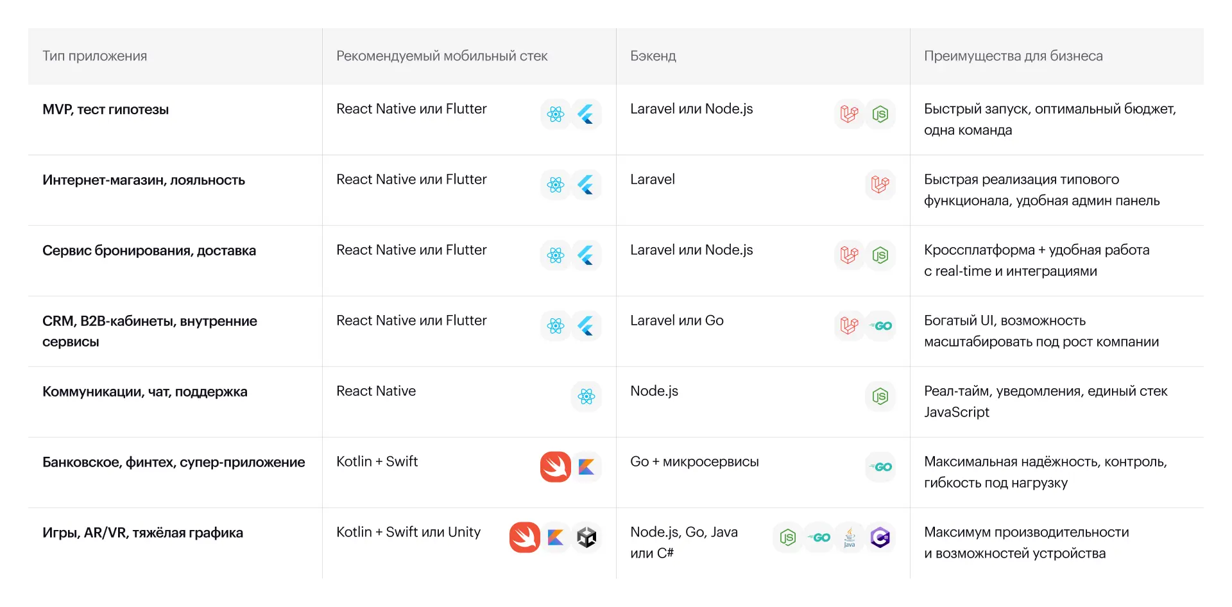1232x607 pixels.
Task: Click React icon in Коммуникации row
Action: click(x=586, y=397)
